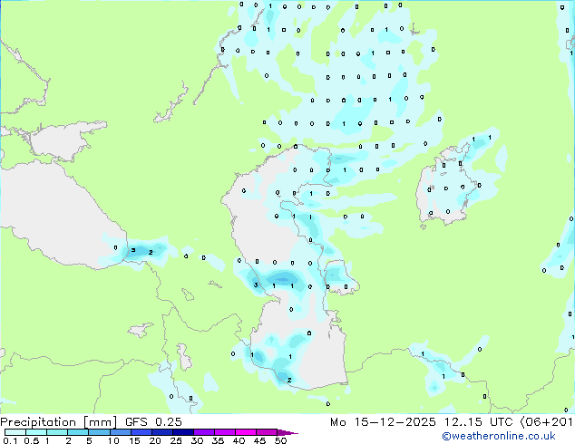Click the 35–40 mm legend swatch
Screen dimensions: 575x444
click(x=225, y=432)
